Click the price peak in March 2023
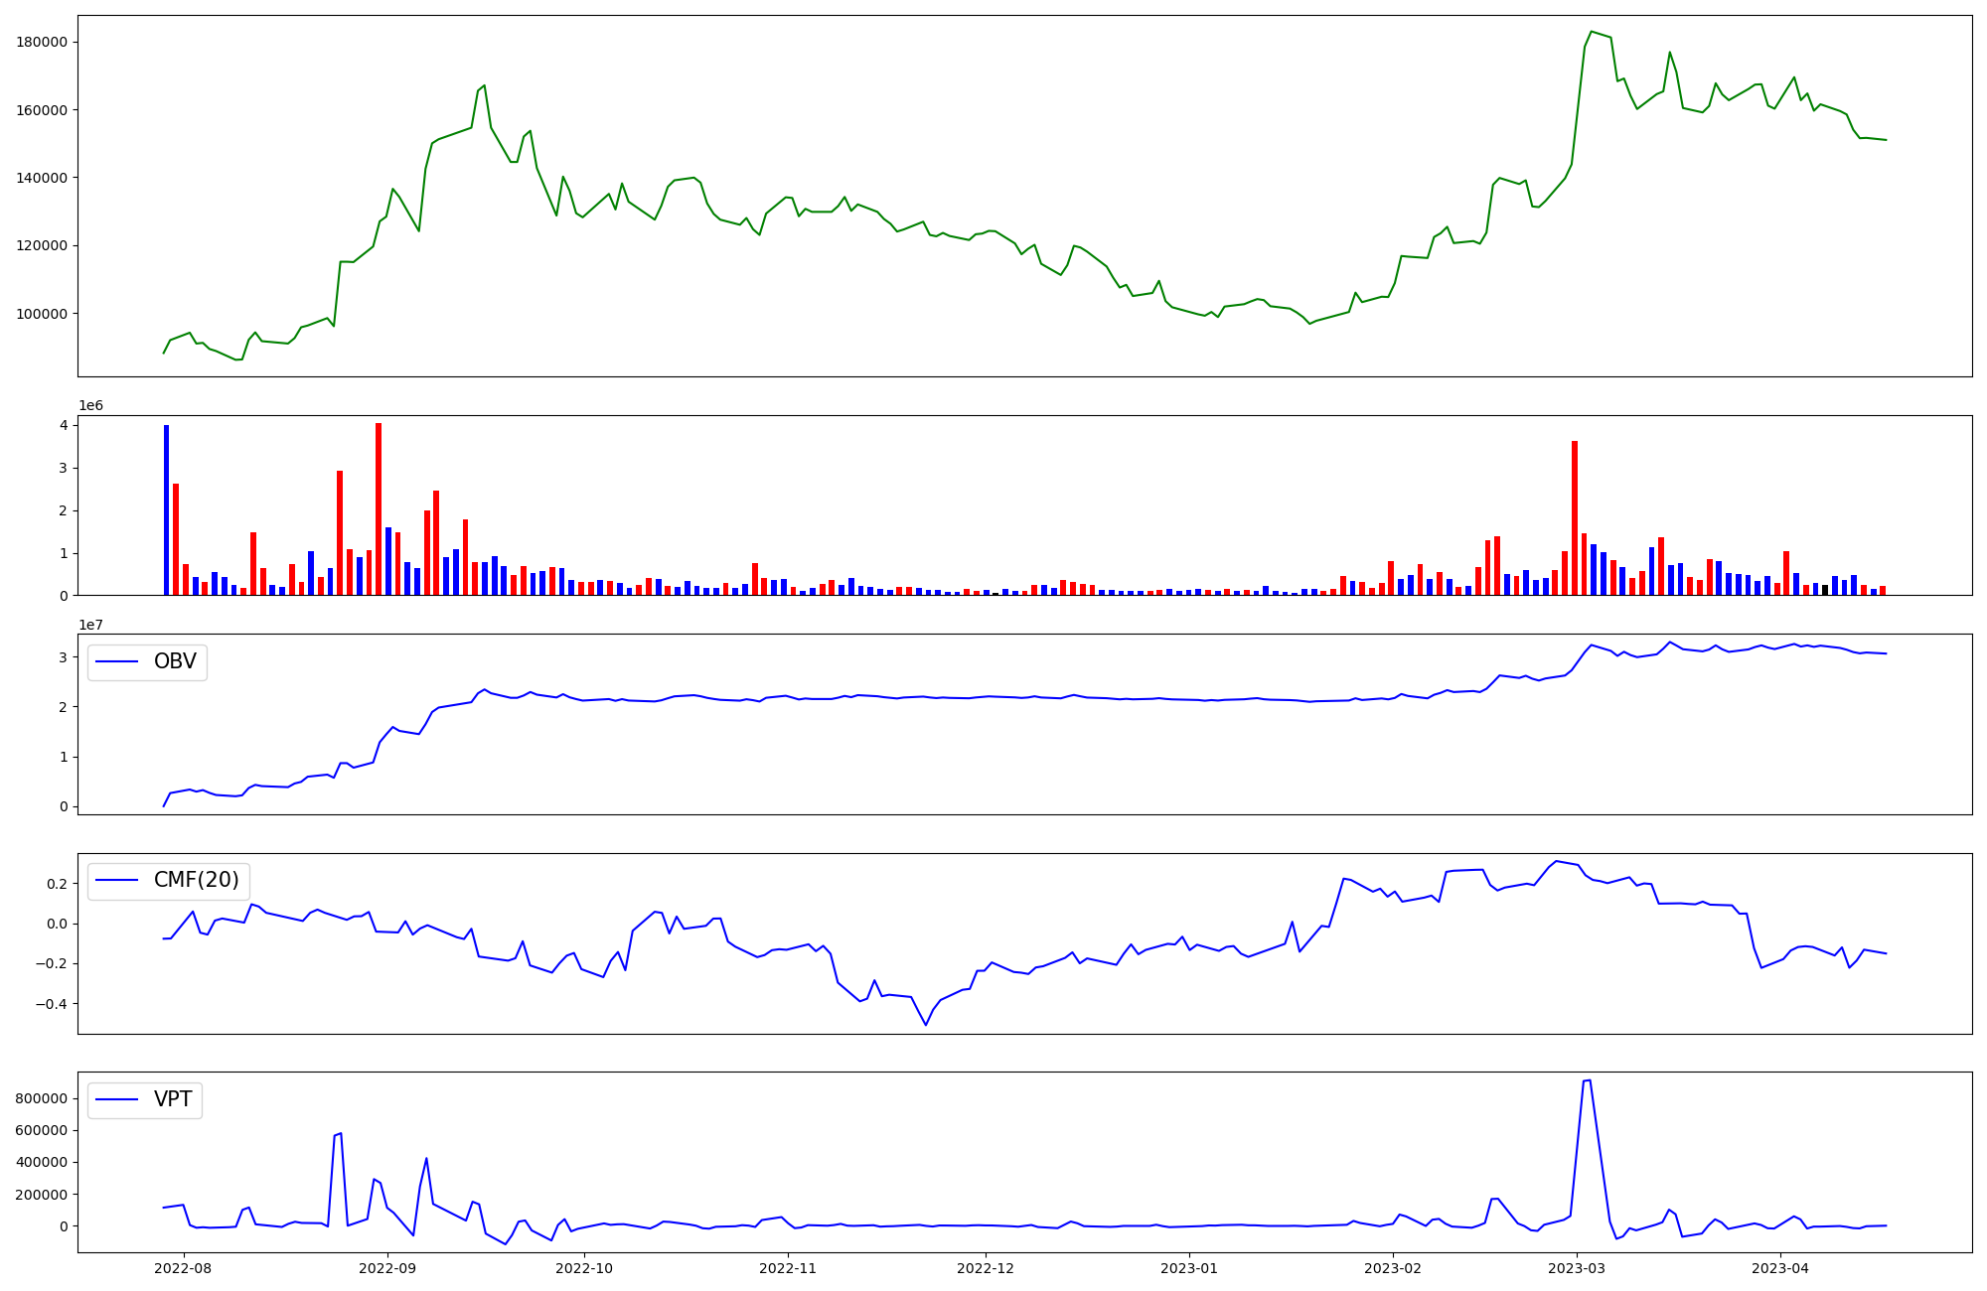 (1591, 32)
